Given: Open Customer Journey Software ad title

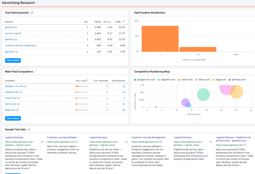Looking at the screenshot, I should pos(62,137).
